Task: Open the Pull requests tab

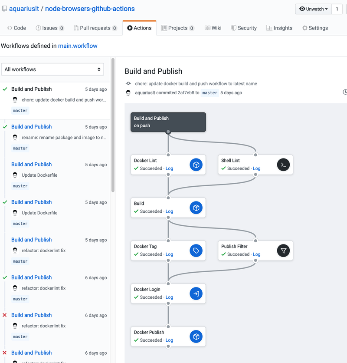Action: (95, 28)
